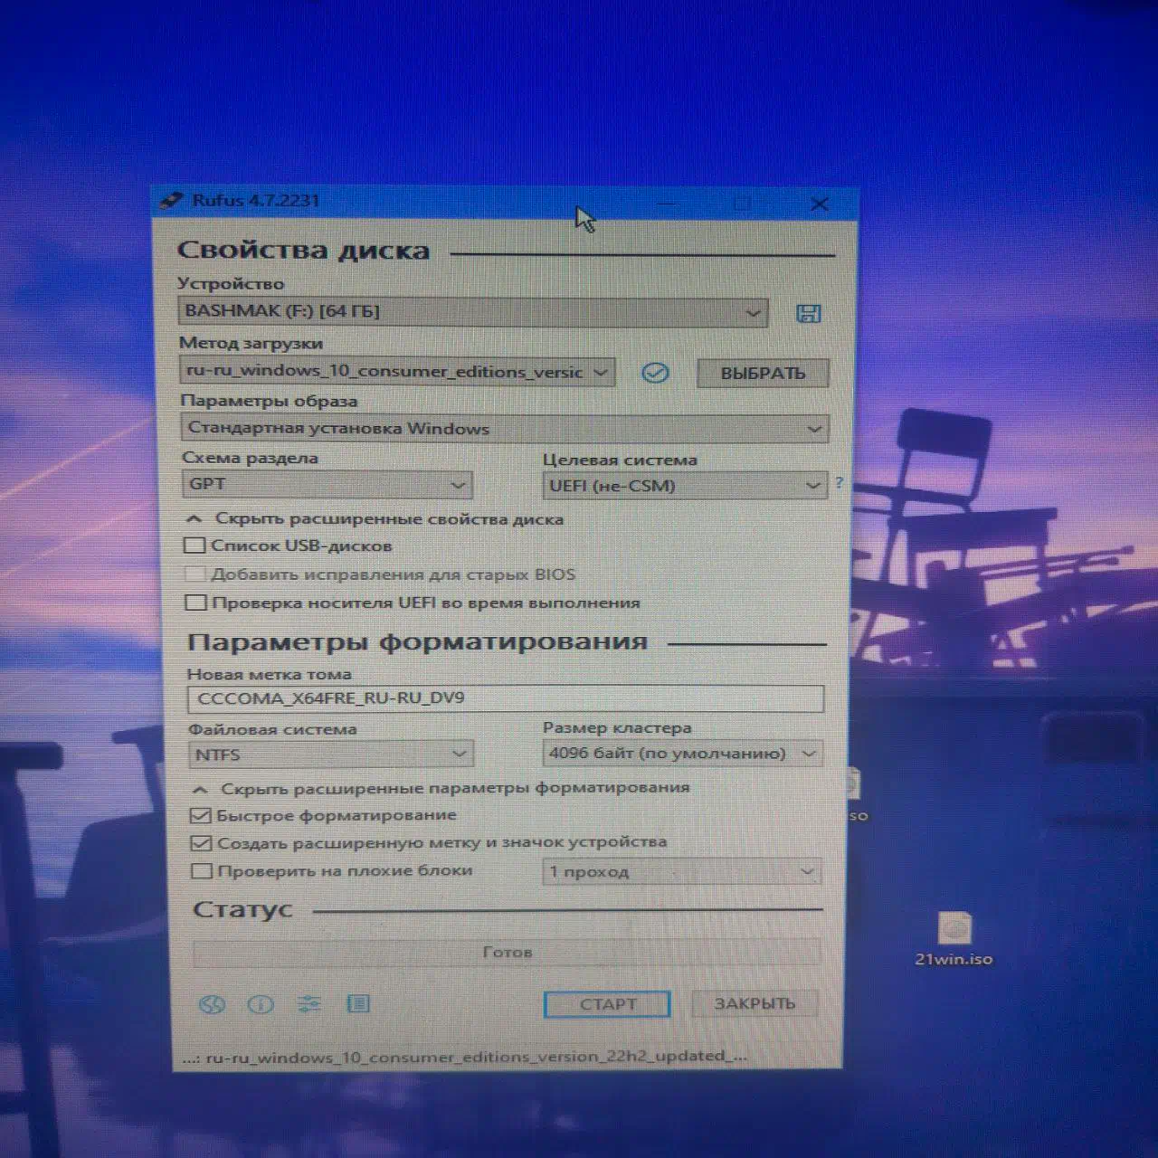The image size is (1158, 1158).
Task: Open the 1 проход passes dropdown
Action: tap(681, 872)
